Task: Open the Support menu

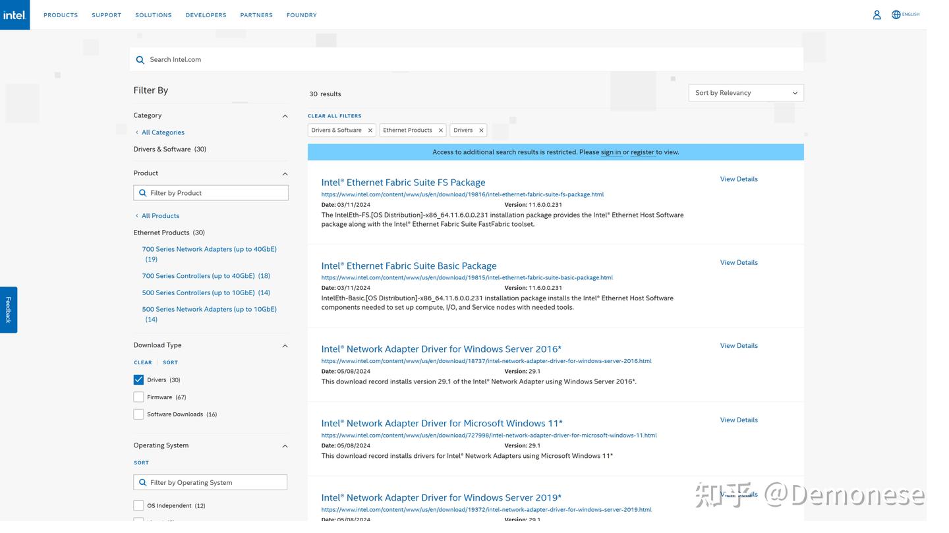Action: [106, 15]
